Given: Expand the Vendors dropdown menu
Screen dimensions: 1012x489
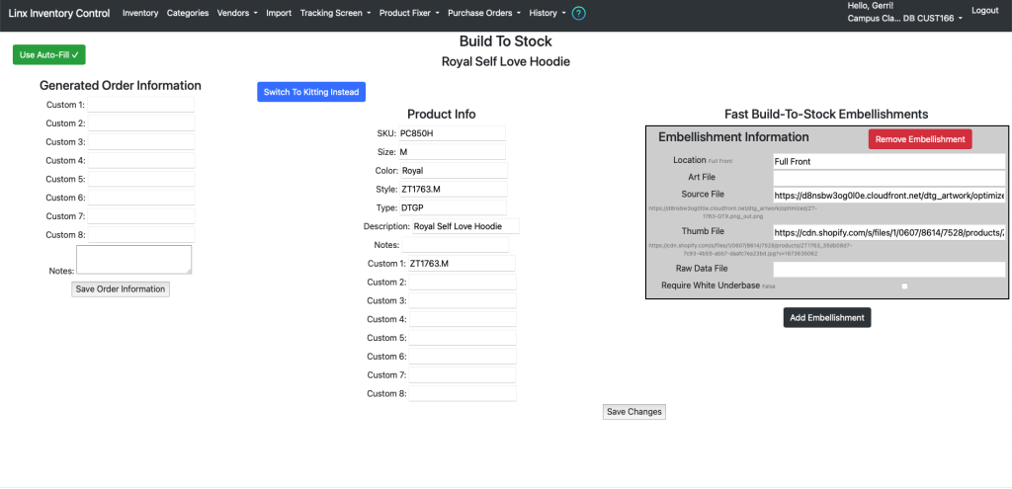Looking at the screenshot, I should click(237, 13).
